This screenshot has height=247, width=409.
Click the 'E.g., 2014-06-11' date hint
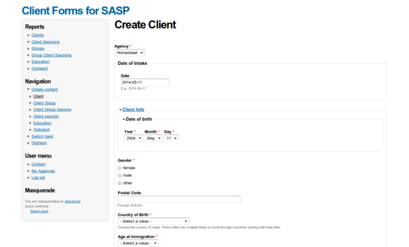point(133,89)
